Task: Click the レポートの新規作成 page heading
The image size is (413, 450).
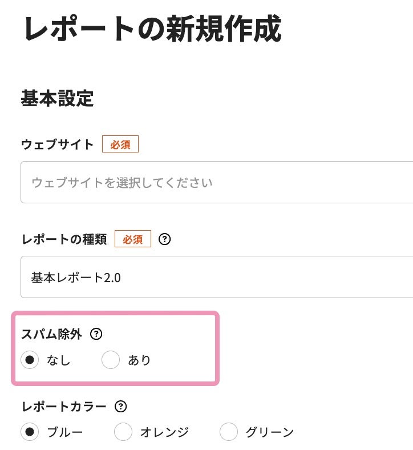Action: [x=151, y=30]
